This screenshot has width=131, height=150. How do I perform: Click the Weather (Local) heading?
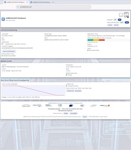tap(6, 61)
